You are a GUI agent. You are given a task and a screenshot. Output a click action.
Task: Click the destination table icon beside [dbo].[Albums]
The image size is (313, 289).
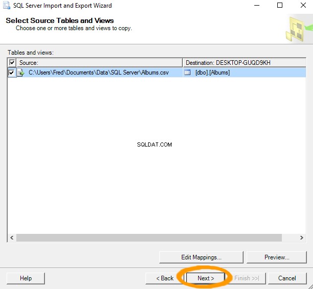pyautogui.click(x=187, y=73)
